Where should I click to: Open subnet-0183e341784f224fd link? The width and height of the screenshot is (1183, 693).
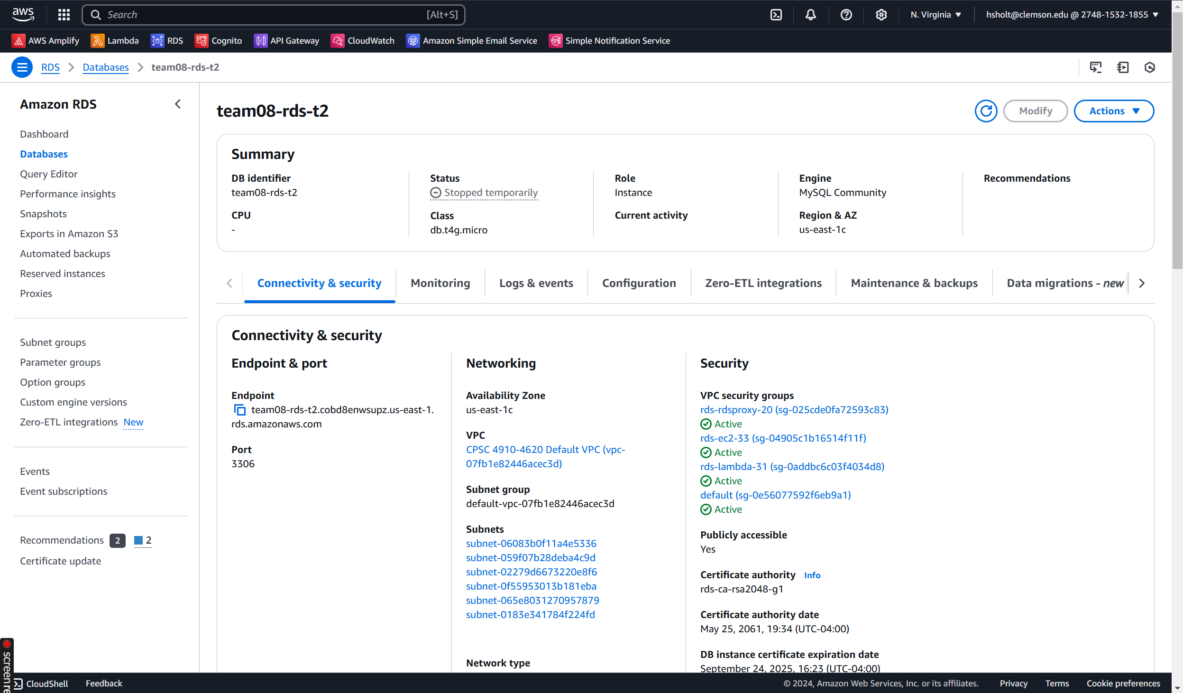530,615
